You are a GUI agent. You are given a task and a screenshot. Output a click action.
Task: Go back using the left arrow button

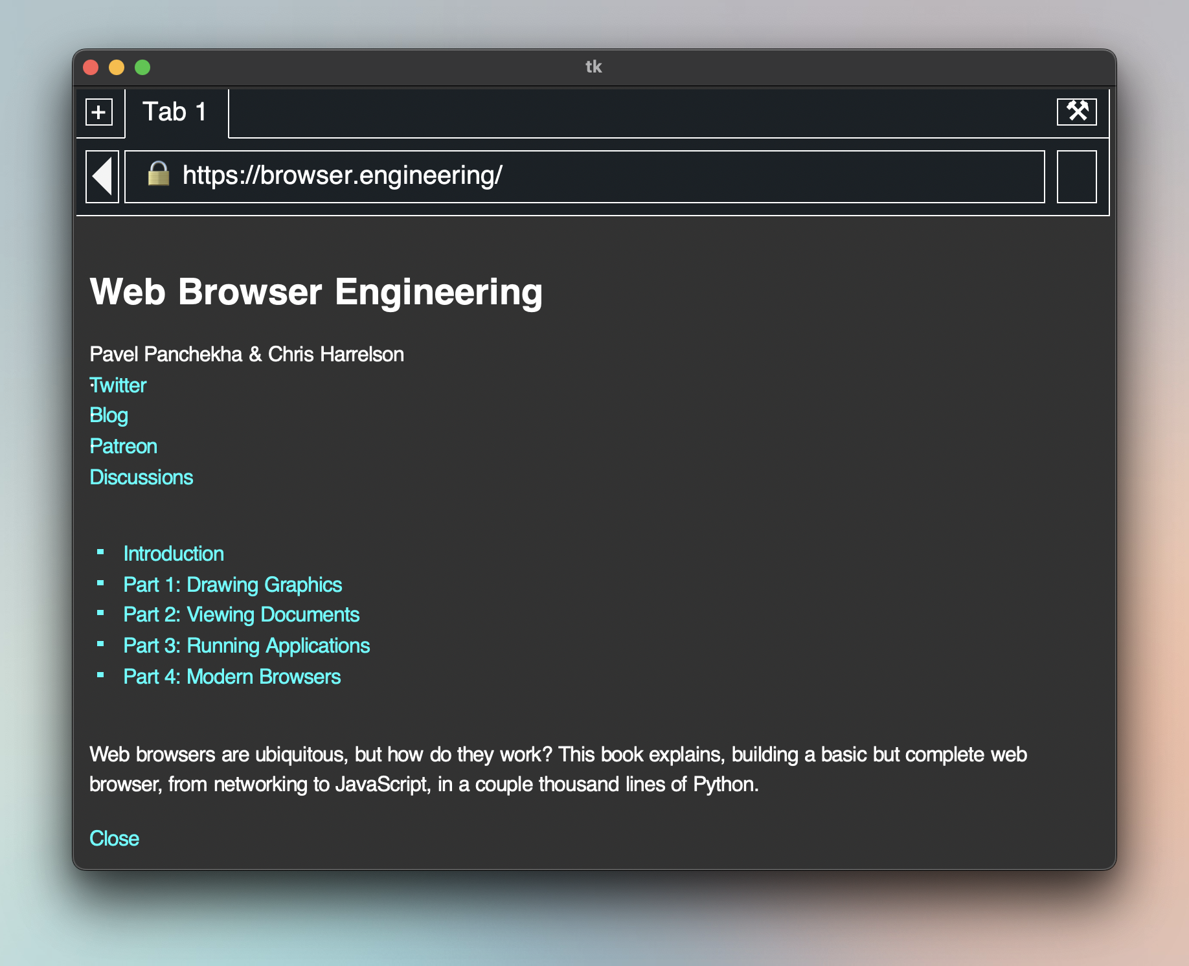click(102, 177)
